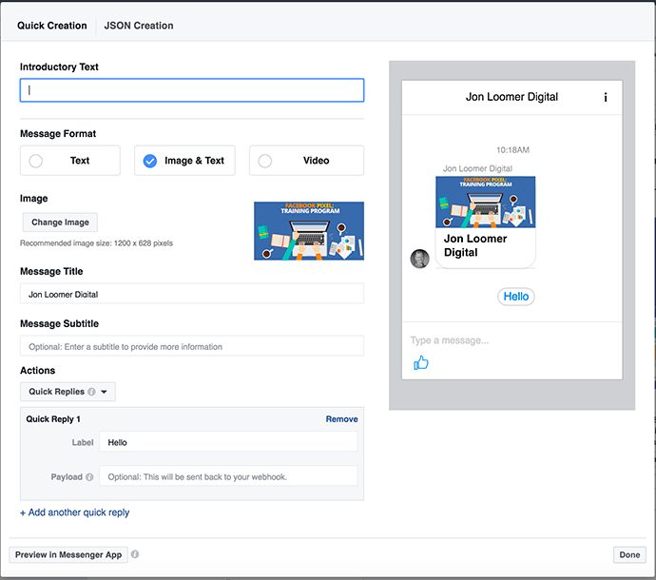Choose the Video message format
The width and height of the screenshot is (656, 580).
[306, 161]
